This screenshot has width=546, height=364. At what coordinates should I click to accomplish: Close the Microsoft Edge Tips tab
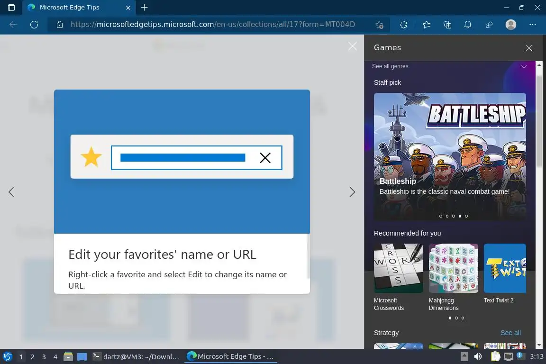(128, 7)
